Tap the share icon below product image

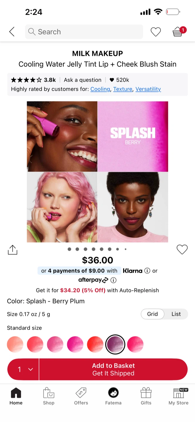(13, 250)
